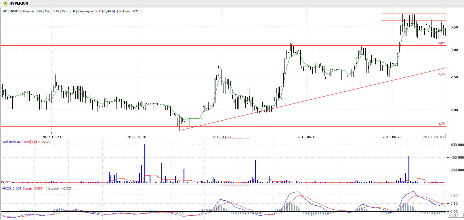This screenshot has height=220, width=464.
Task: Click the yellow warning icon beside HYPERION
Action: (x=5, y=3)
